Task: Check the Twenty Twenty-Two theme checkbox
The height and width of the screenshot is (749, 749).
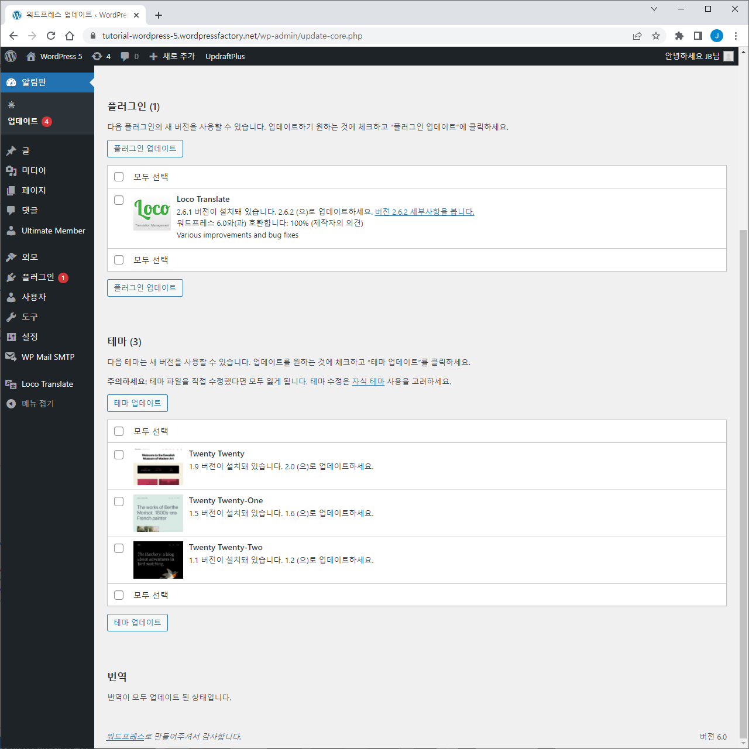Action: (x=119, y=548)
